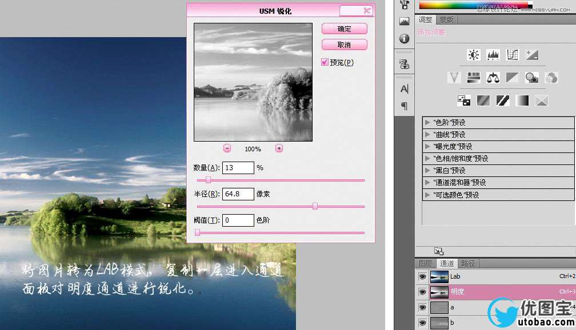Toggle visibility of Lab channel
Image resolution: width=576 pixels, height=330 pixels.
point(422,276)
